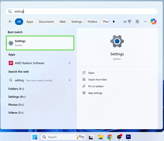164x141 pixels.
Task: Click Open in the preview pane
Action: coord(91,73)
